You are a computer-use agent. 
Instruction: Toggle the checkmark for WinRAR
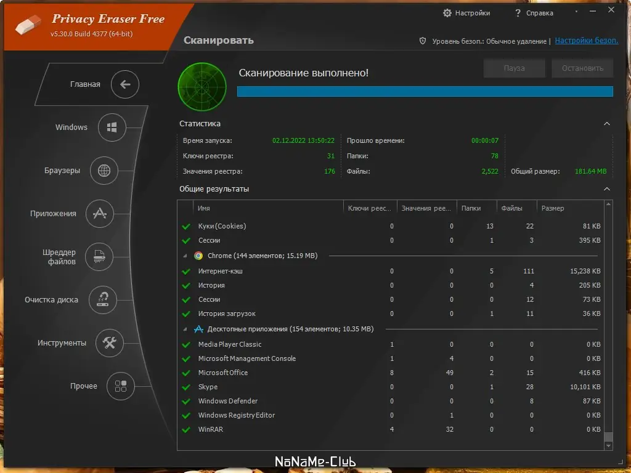(x=186, y=429)
